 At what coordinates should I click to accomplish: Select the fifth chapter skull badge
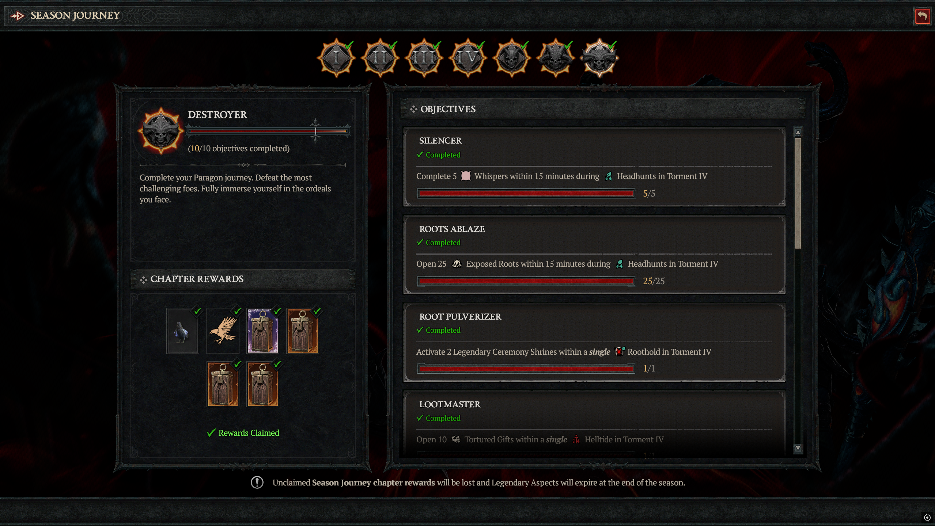pyautogui.click(x=512, y=58)
